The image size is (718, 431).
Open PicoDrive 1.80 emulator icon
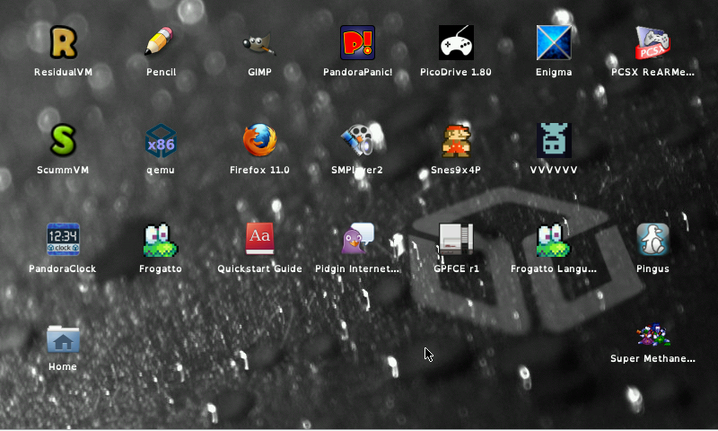(x=456, y=42)
